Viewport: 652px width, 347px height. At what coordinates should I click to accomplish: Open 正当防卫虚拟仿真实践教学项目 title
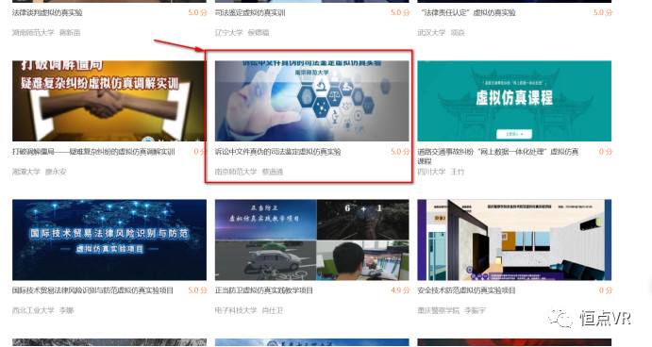(x=264, y=290)
